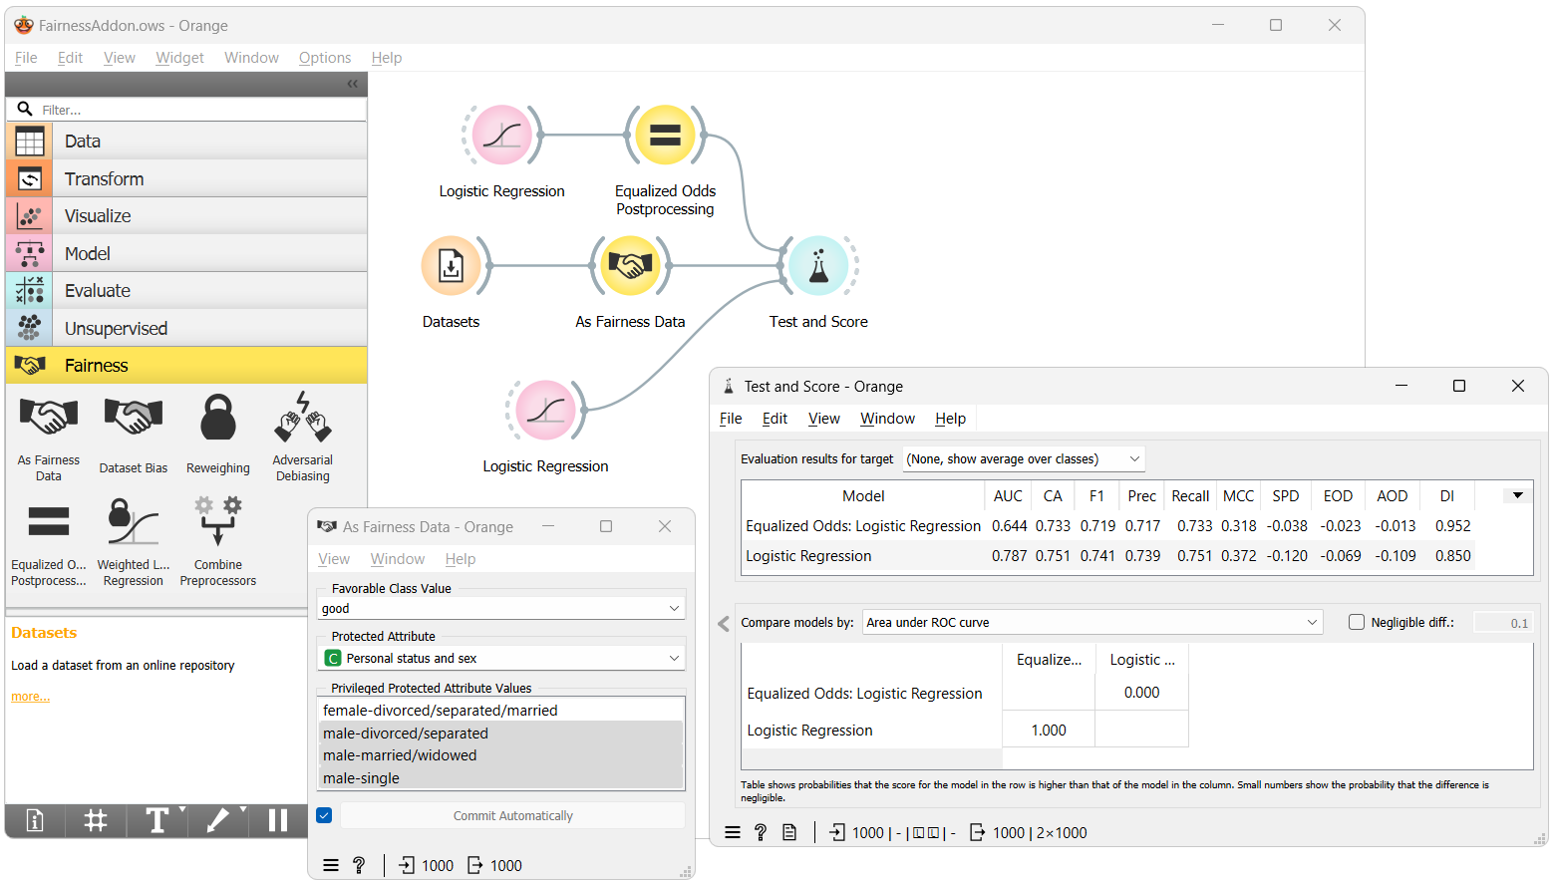Select the Adversarial Debiasing widget

[x=302, y=419]
